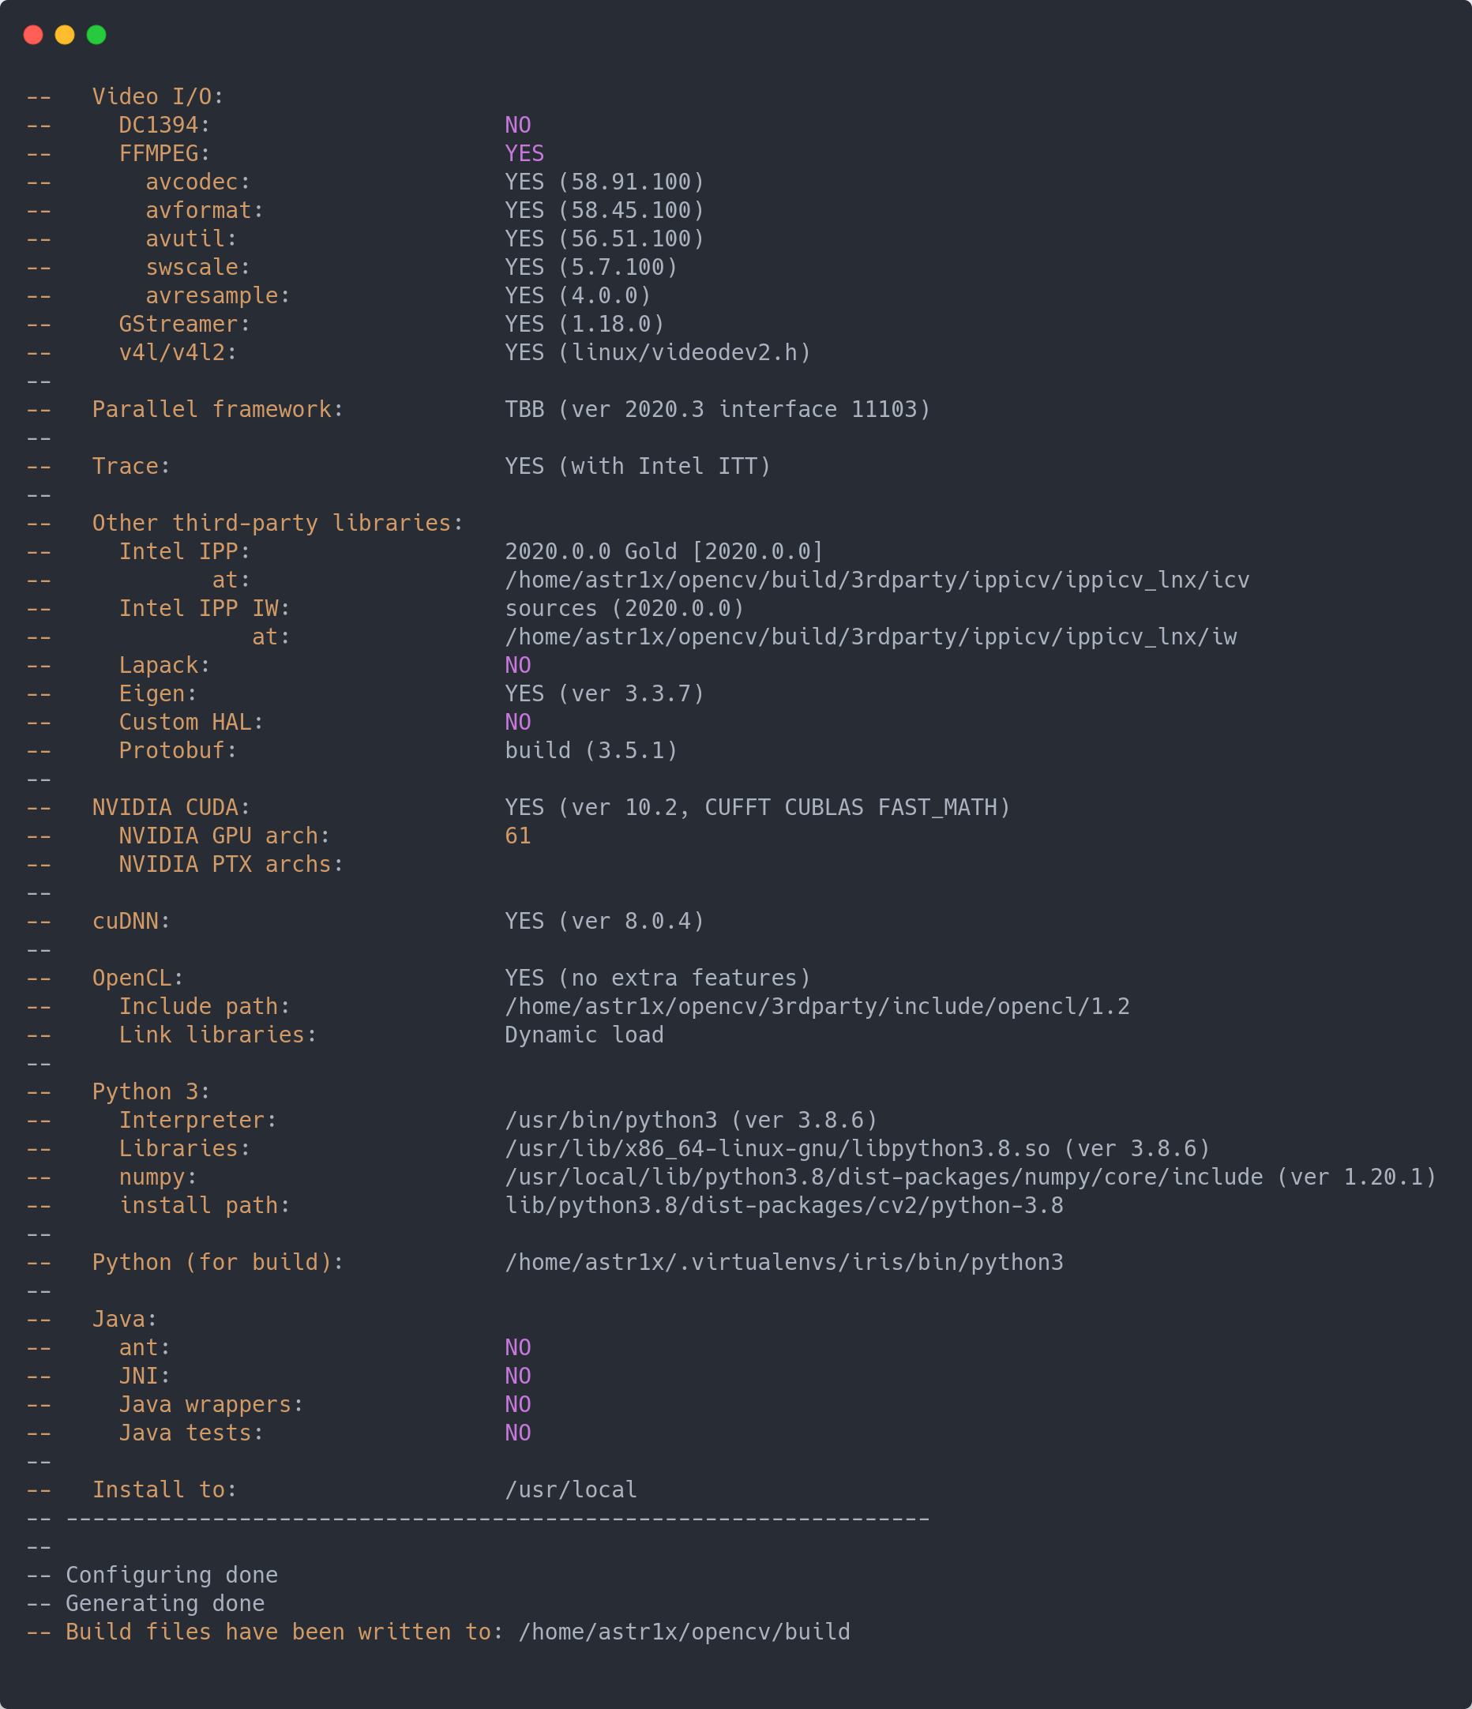Click the virtualenvs iris python3 path

[x=783, y=1262]
